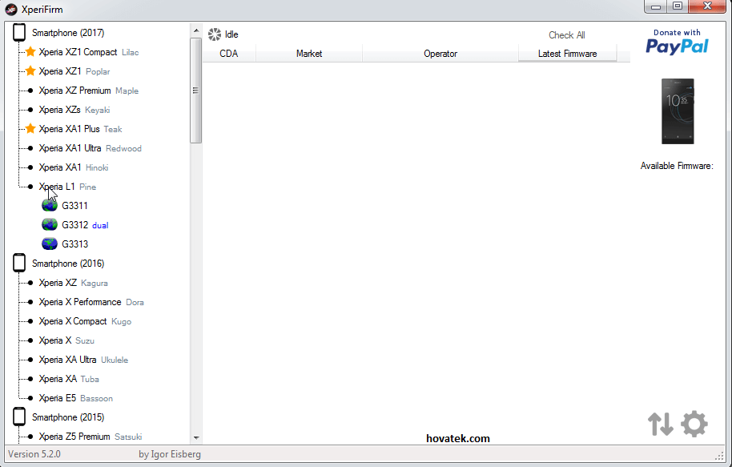Close the XperiFirm window

[x=707, y=6]
